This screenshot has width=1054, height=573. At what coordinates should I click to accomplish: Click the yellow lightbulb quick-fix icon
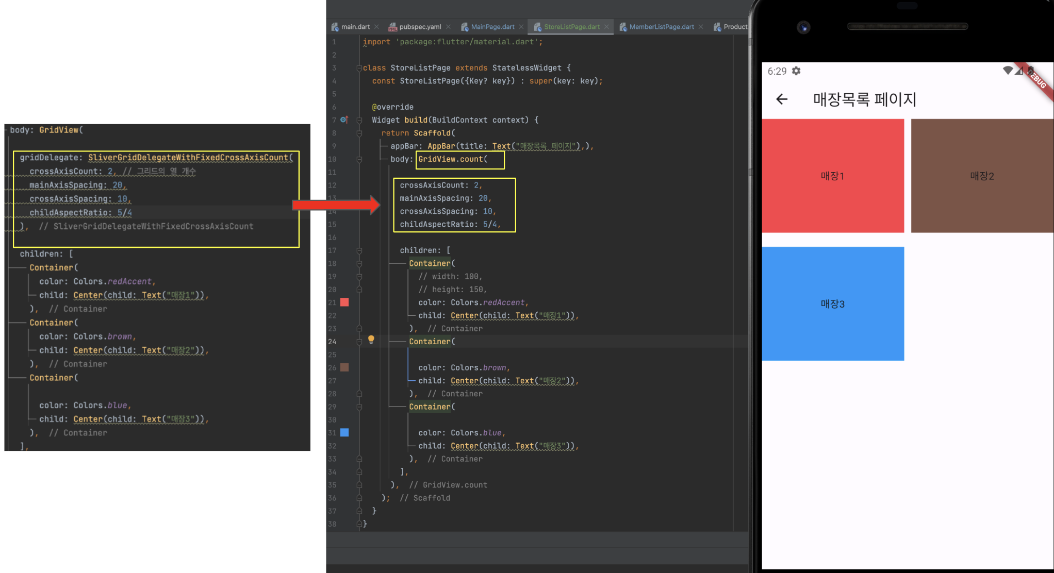[x=371, y=340]
